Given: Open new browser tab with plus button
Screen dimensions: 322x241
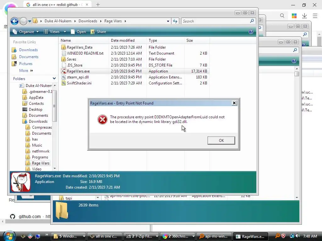Looking at the screenshot, I should 98,4.
